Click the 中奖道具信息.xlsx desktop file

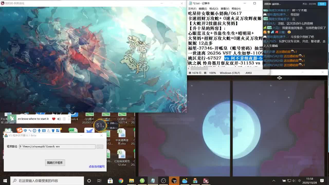[x=122, y=137]
